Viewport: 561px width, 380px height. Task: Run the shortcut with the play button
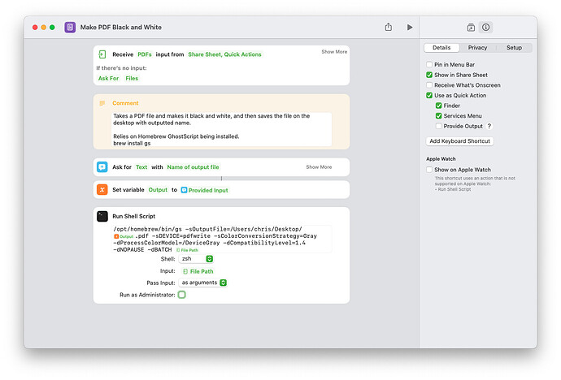tap(410, 27)
